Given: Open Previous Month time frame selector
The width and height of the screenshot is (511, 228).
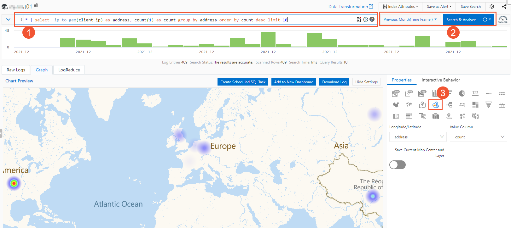Looking at the screenshot, I should (410, 19).
